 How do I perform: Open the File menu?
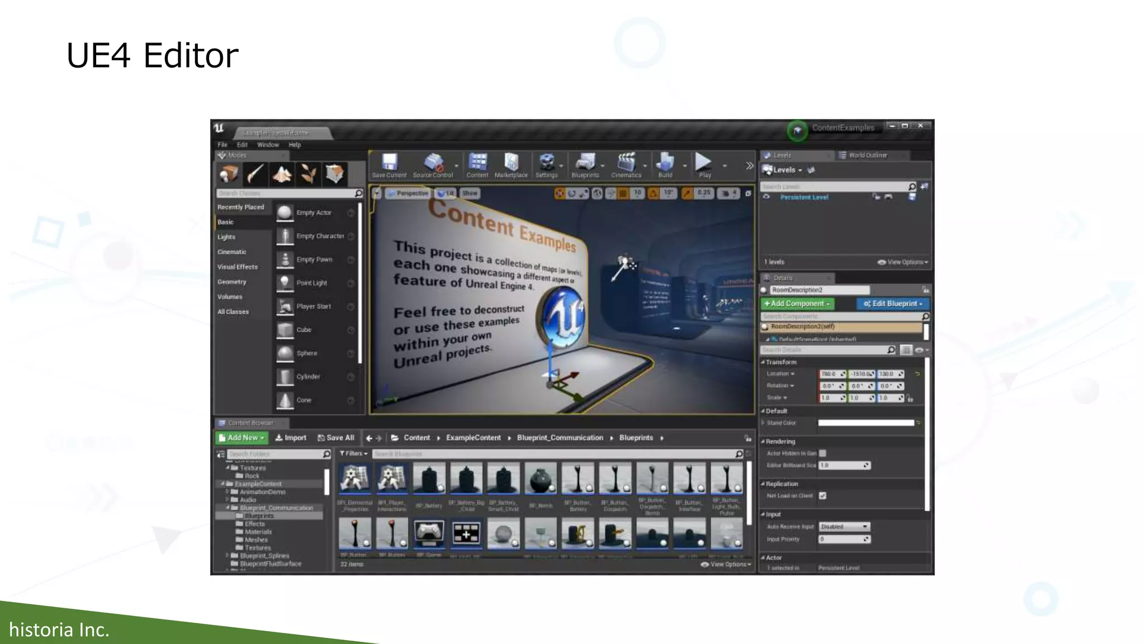tap(223, 145)
